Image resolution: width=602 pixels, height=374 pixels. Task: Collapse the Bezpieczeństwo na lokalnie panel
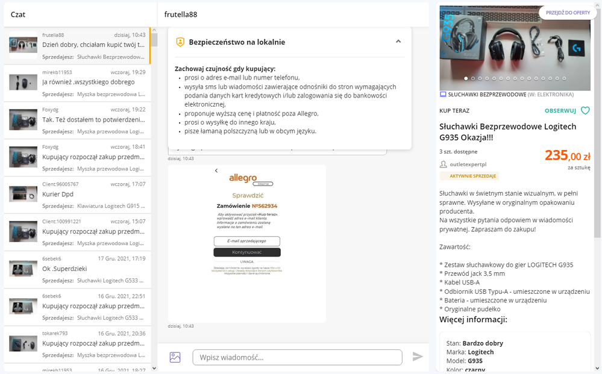coord(398,42)
